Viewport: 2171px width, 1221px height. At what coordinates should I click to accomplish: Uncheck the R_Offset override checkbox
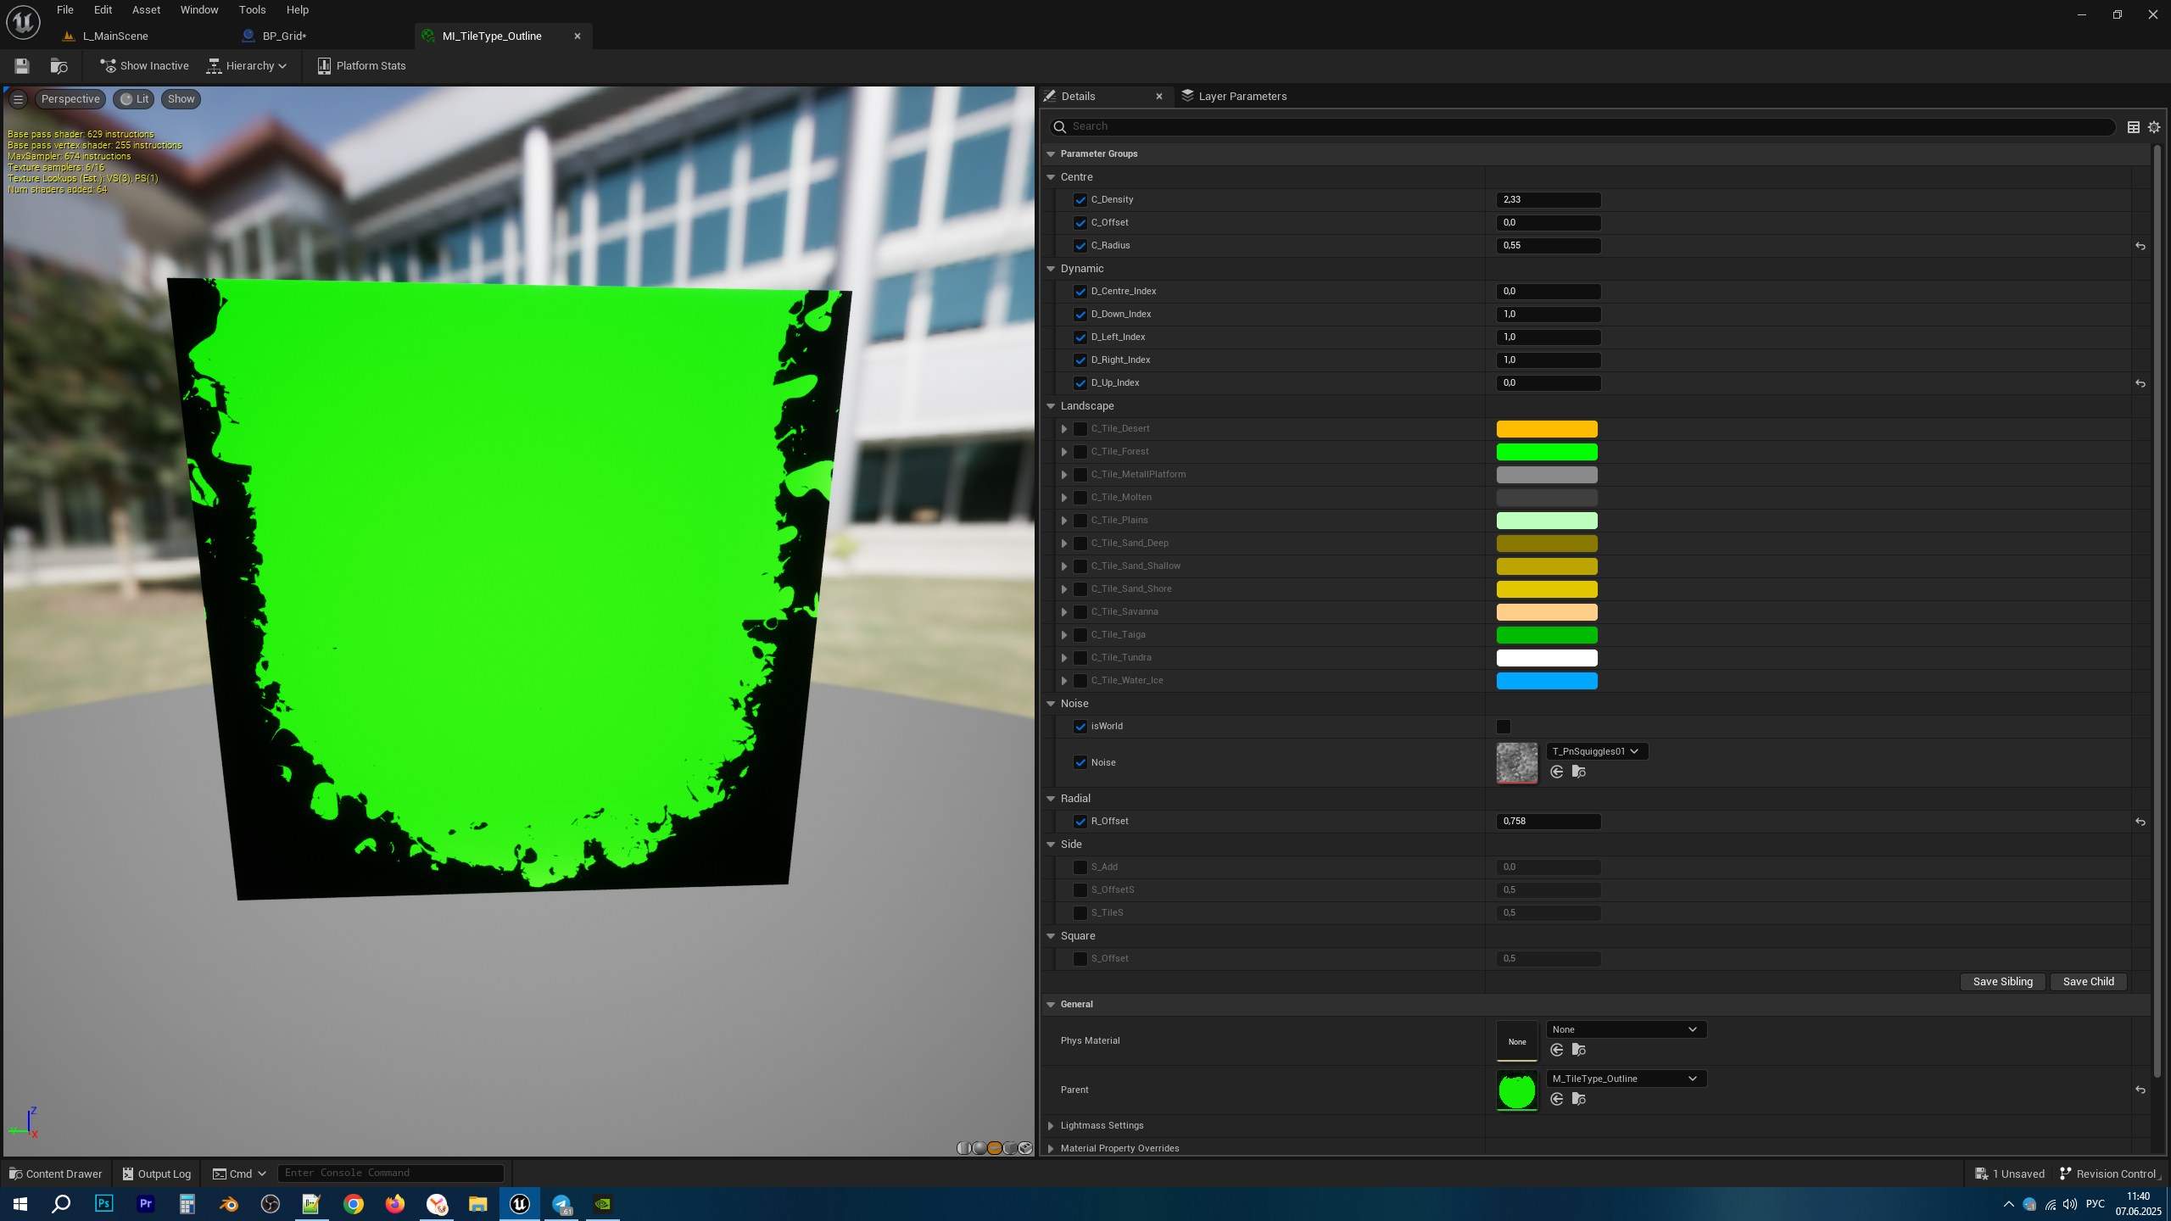(x=1080, y=822)
